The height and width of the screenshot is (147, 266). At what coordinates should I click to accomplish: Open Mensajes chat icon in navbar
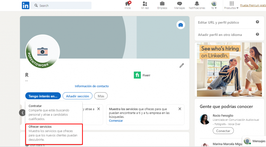(179, 4)
